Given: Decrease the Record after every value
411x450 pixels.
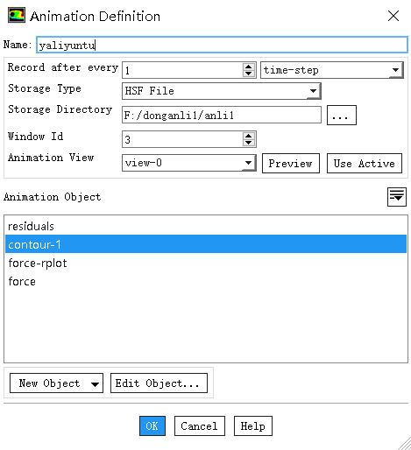Looking at the screenshot, I should coord(249,74).
